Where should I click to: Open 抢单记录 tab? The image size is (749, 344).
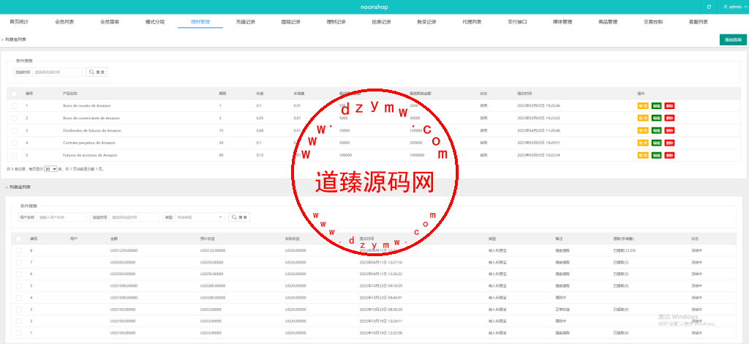pyautogui.click(x=381, y=22)
